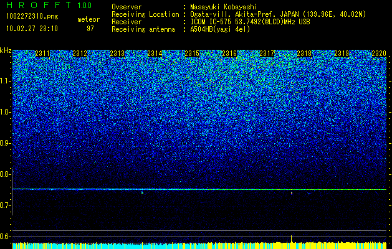Click the HROFFT 1.0.0 title text
The height and width of the screenshot is (249, 392).
point(49,5)
